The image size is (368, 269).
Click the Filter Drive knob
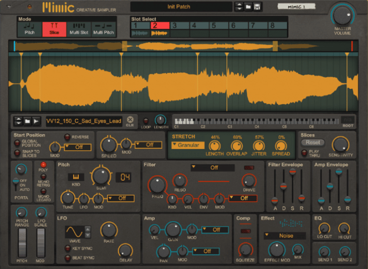coord(249,181)
